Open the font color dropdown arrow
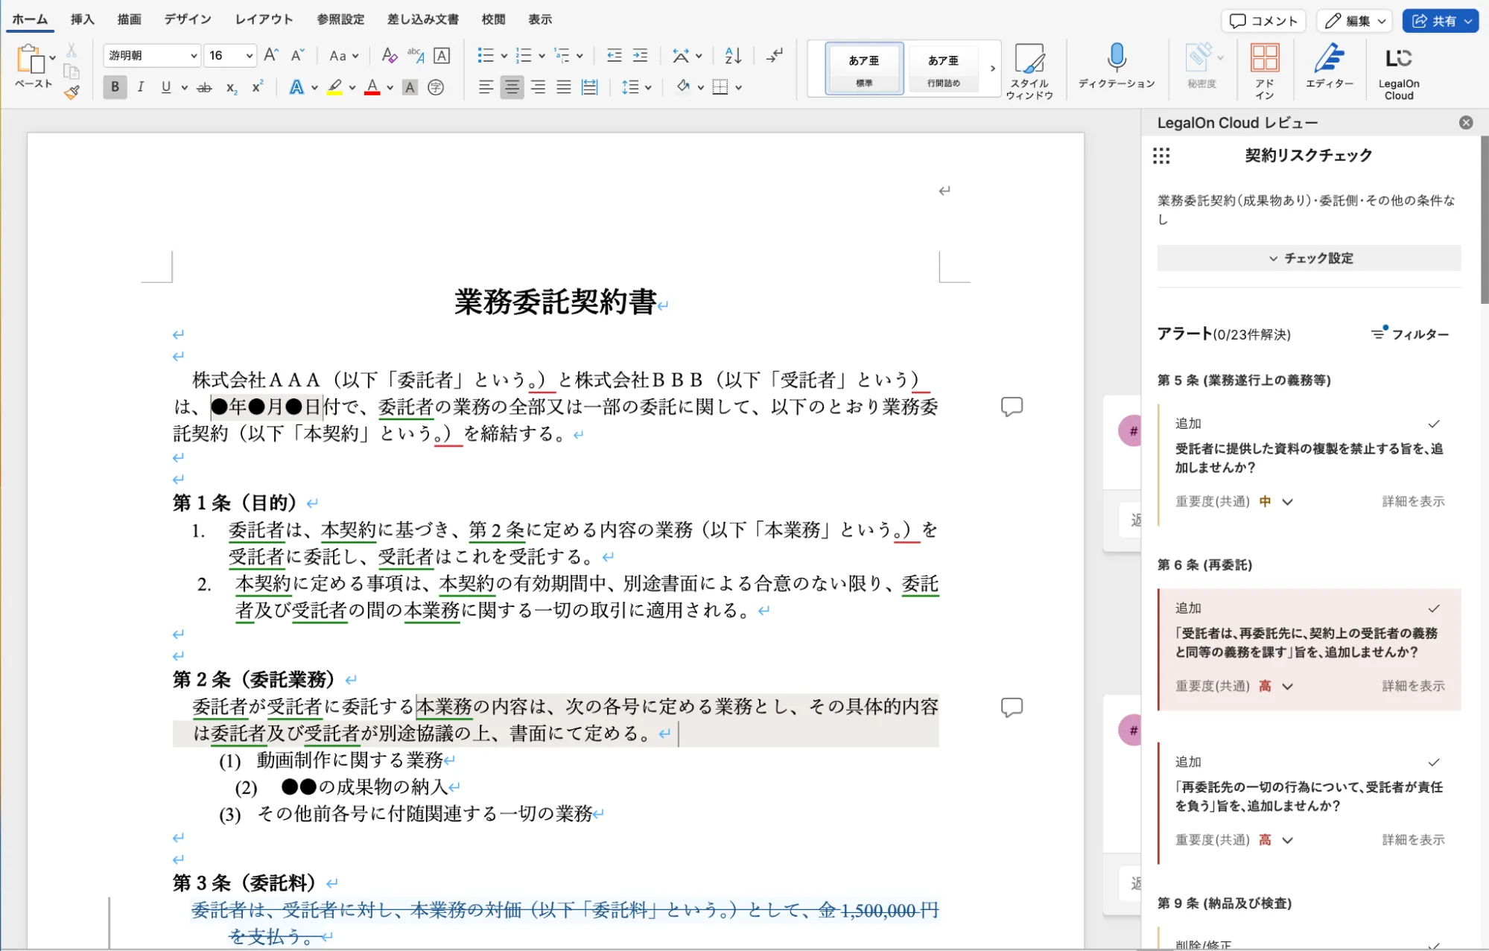1489x951 pixels. (390, 88)
